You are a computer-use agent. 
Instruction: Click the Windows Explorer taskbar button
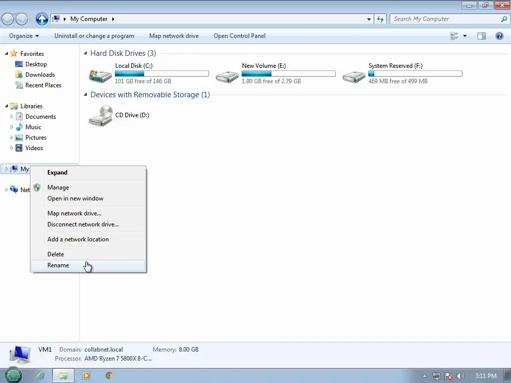click(63, 376)
